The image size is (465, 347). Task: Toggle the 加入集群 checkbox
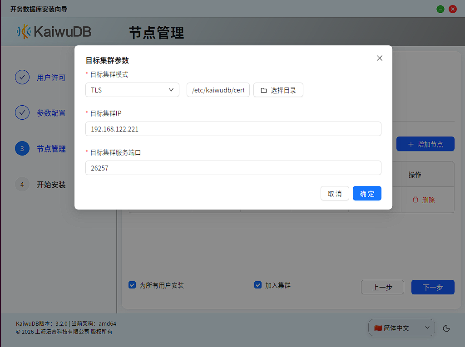point(258,285)
